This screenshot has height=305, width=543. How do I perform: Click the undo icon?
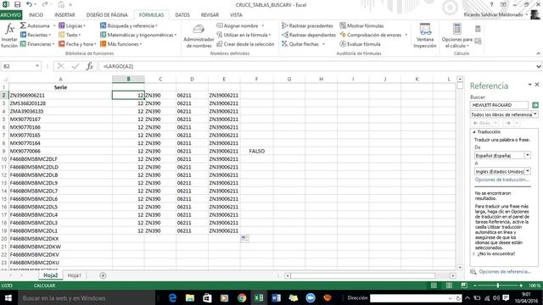pos(29,4)
